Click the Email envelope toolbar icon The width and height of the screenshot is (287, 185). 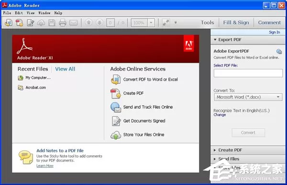tap(73, 23)
